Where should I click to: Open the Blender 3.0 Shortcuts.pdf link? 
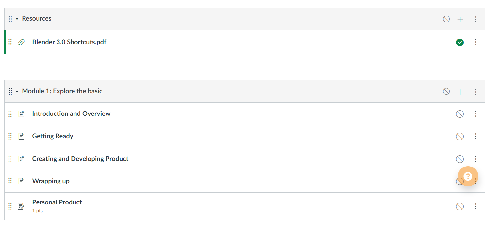69,42
